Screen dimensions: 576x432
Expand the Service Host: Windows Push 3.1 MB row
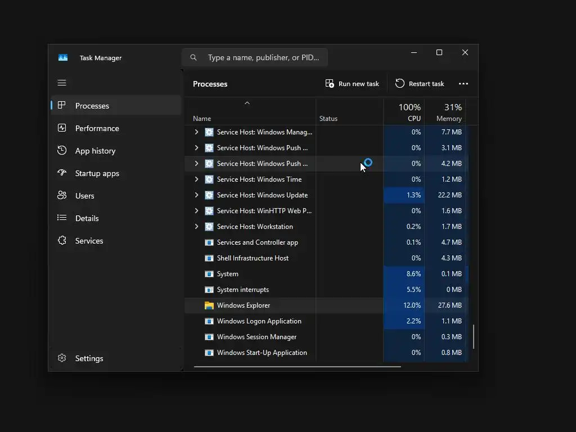196,148
